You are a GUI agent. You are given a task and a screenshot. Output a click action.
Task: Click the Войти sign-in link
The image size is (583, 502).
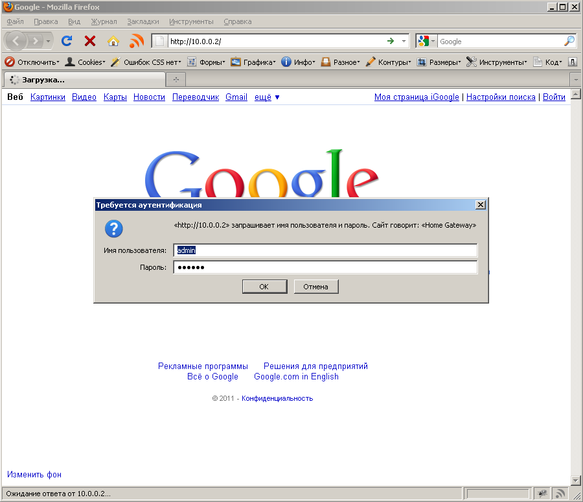[554, 97]
